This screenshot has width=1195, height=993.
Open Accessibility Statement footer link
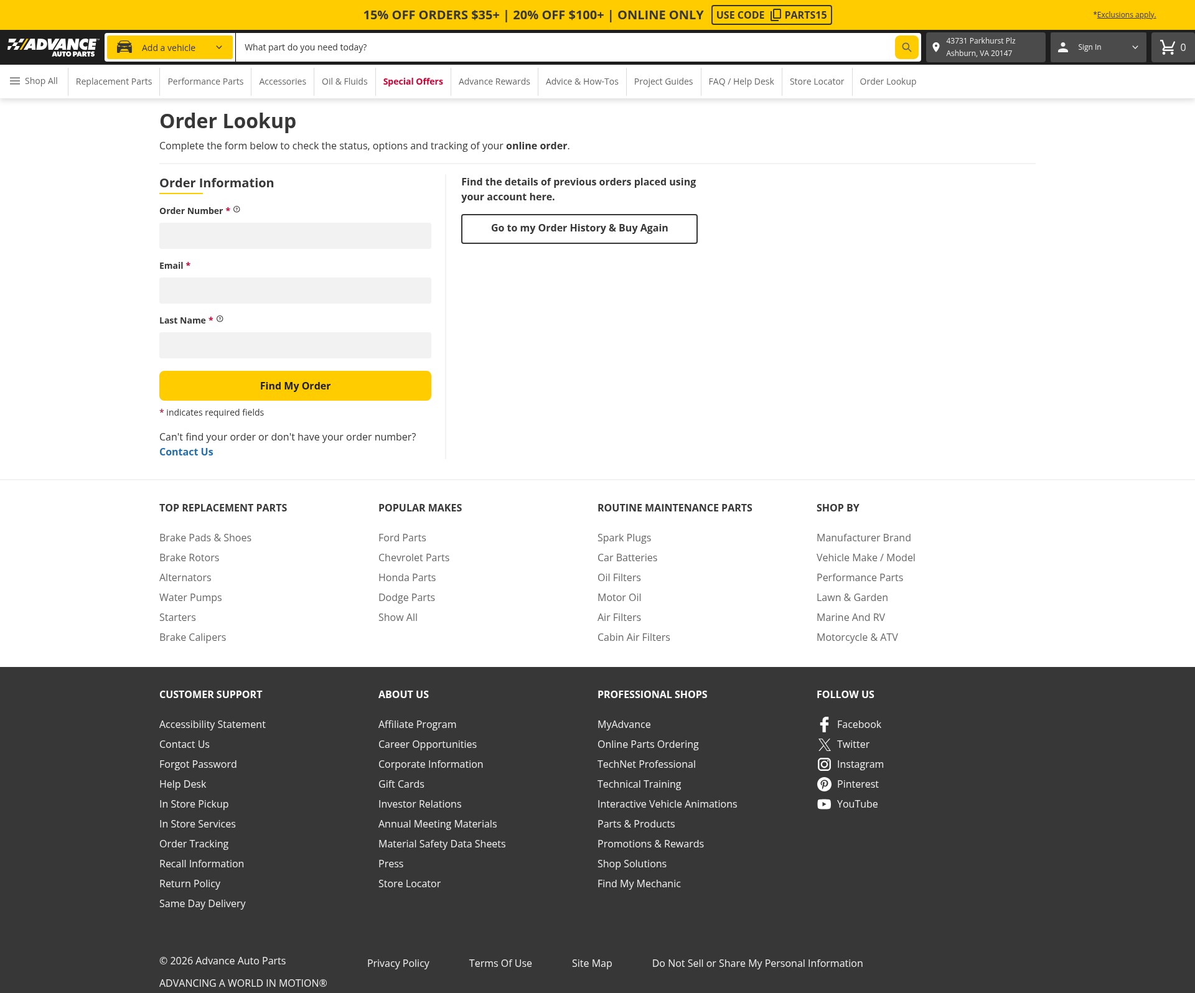212,724
